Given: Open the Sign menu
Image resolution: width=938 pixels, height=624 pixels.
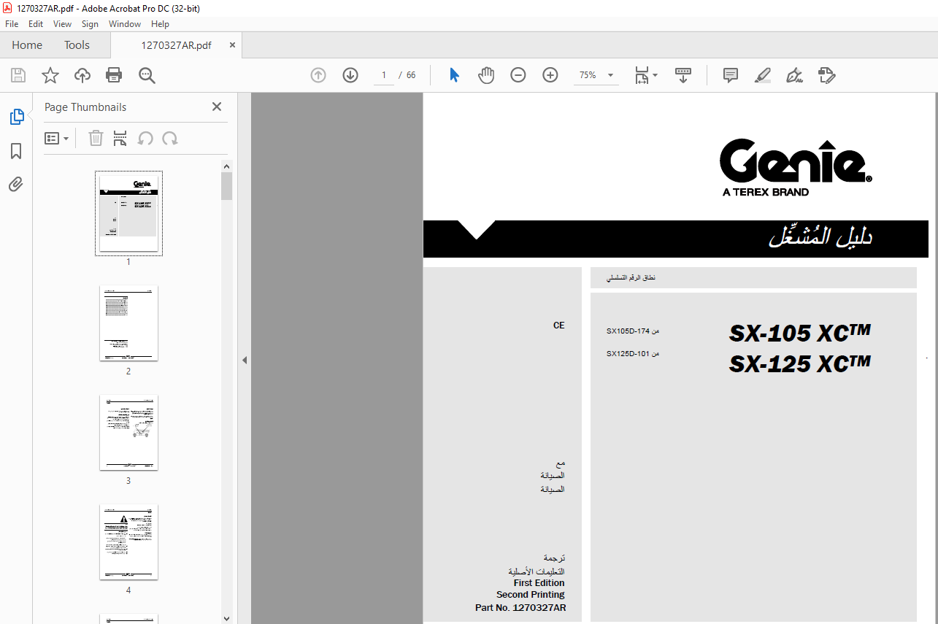Looking at the screenshot, I should pyautogui.click(x=90, y=24).
